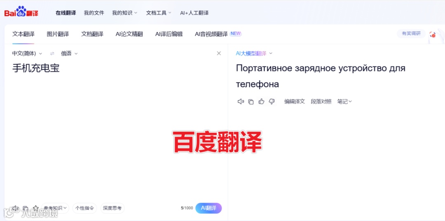Click 段落对照 link
Screen dimensions: 445x221
tap(321, 101)
